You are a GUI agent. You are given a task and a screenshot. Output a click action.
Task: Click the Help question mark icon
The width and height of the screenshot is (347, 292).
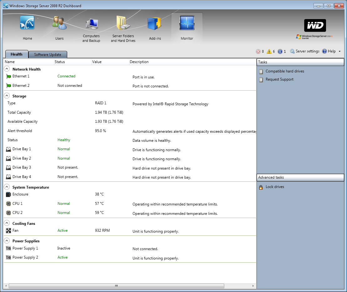(x=324, y=51)
